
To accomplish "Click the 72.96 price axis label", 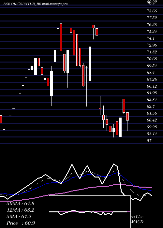I will (x=152, y=45).
